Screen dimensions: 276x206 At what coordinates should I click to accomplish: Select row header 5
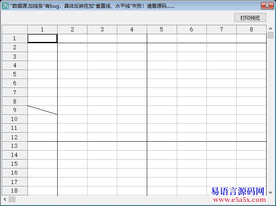[x=15, y=75]
